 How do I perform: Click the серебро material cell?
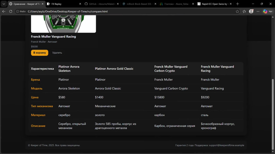pyautogui.click(x=64, y=115)
